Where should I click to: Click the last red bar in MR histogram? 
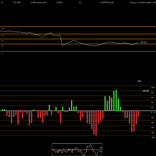139,114
